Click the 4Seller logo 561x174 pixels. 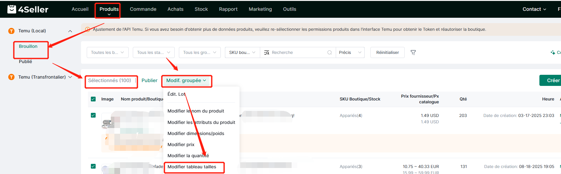tap(28, 9)
